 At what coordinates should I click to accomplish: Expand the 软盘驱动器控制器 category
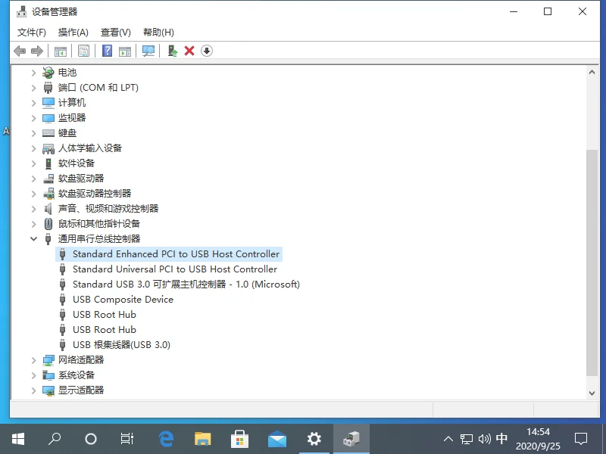coord(33,194)
